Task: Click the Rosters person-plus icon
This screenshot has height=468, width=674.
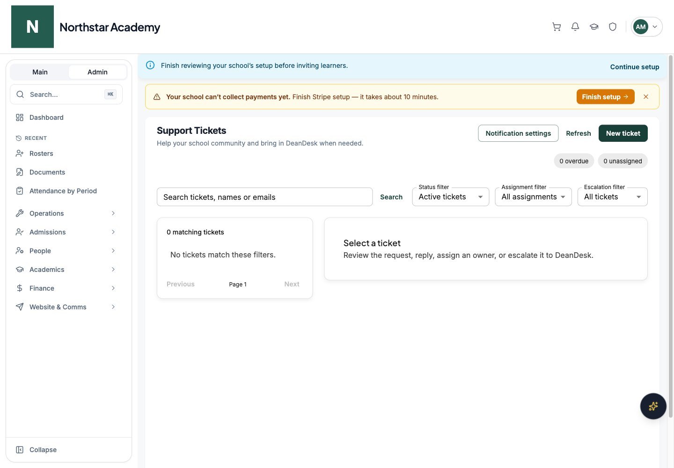Action: (20, 154)
